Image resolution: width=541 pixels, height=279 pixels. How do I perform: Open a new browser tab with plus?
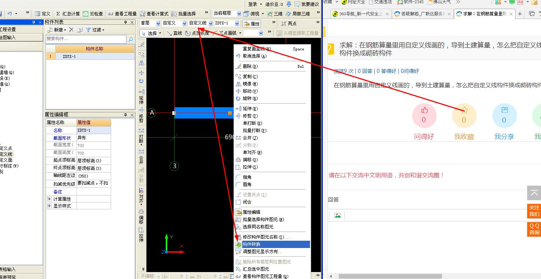coord(520,14)
